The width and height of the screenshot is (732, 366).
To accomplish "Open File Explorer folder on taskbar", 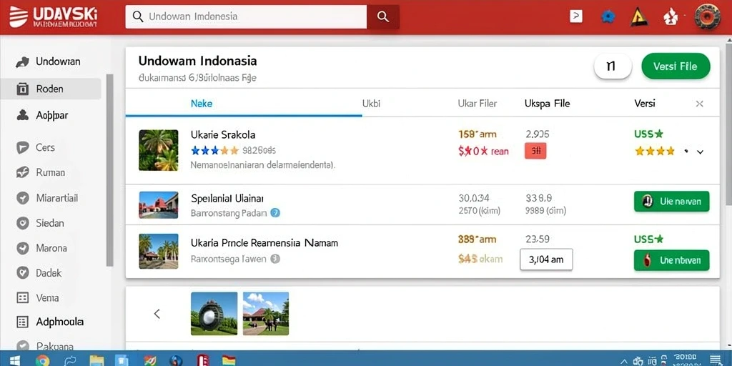I will click(x=97, y=360).
